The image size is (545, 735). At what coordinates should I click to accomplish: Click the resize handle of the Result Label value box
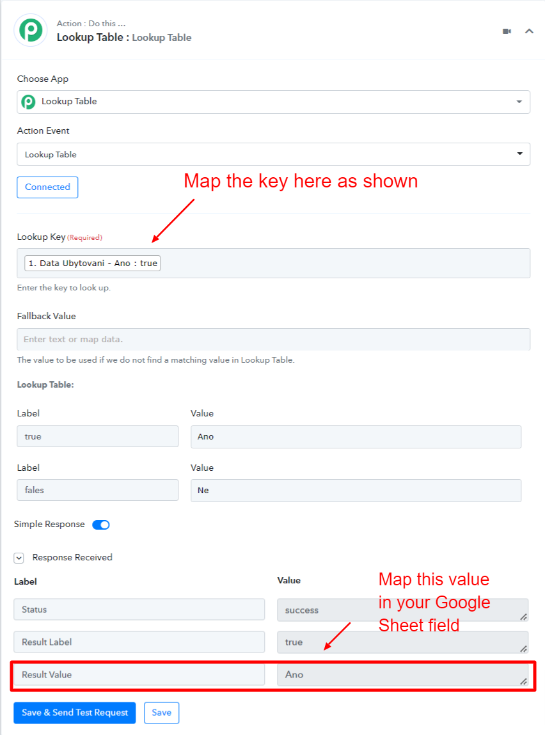[x=523, y=649]
